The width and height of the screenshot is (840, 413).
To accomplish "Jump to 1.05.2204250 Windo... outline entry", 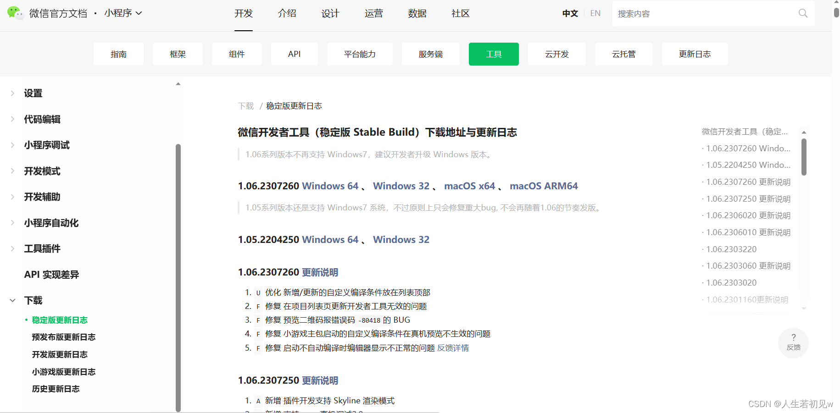I will pyautogui.click(x=748, y=165).
